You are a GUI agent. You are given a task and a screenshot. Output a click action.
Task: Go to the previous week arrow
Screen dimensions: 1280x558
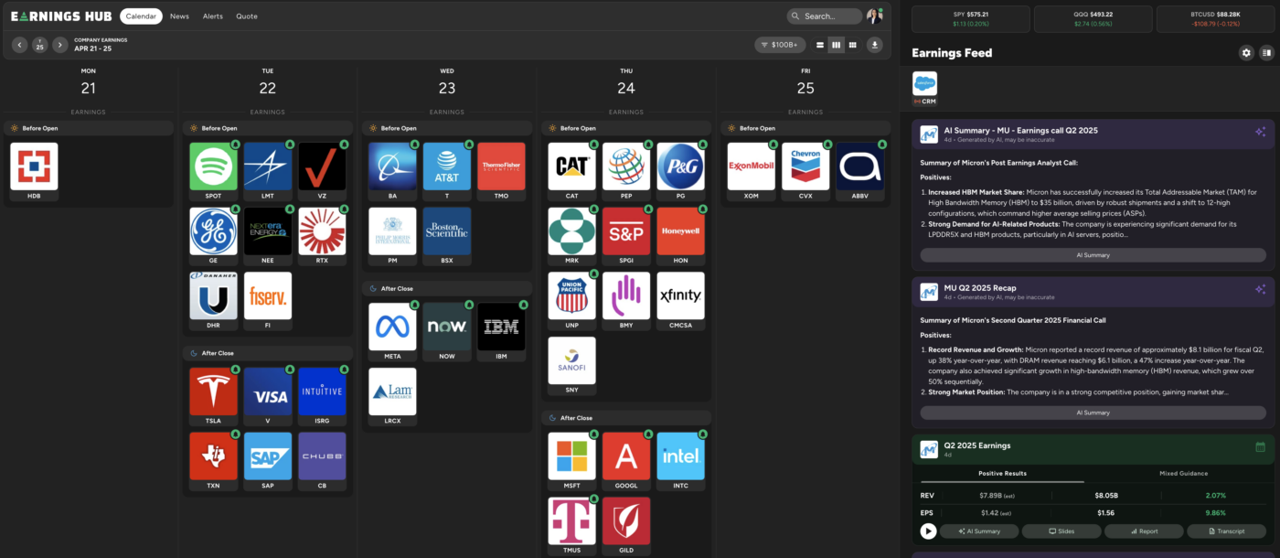point(19,45)
